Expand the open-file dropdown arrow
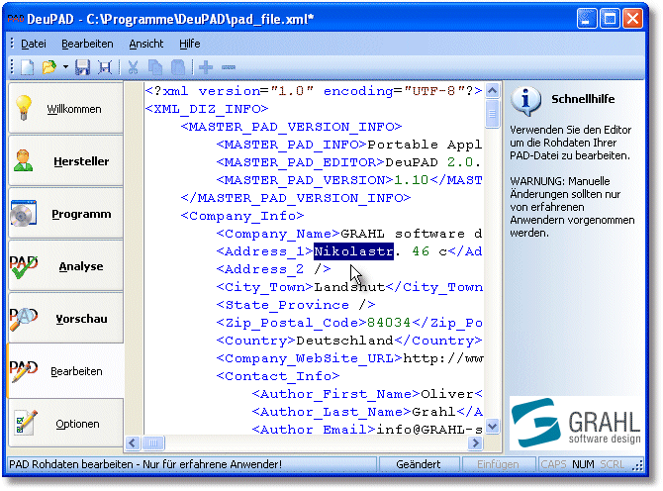Screen dimensions: 663x491 tap(65, 67)
